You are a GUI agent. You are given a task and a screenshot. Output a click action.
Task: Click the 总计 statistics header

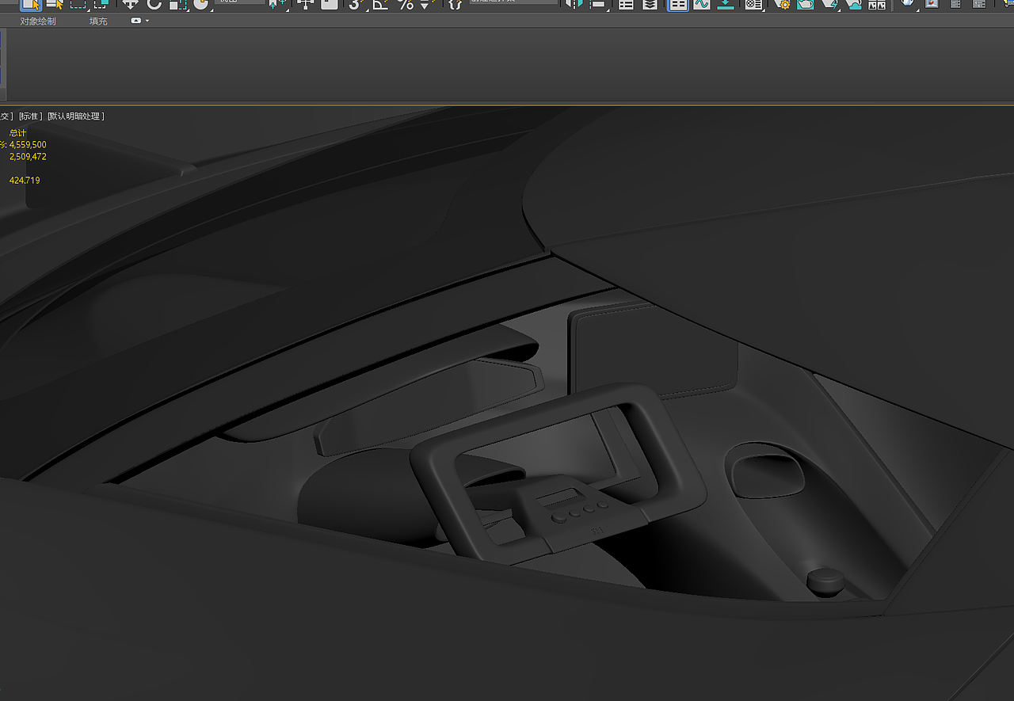pyautogui.click(x=18, y=133)
